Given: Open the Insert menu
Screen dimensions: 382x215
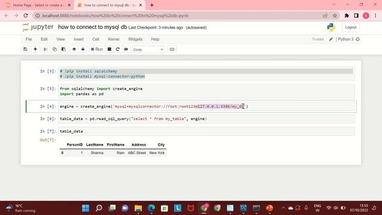Looking at the screenshot, I should (79, 39).
